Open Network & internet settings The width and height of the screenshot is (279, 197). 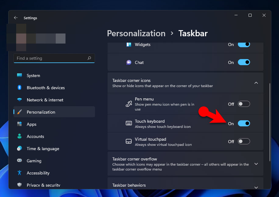click(x=54, y=100)
